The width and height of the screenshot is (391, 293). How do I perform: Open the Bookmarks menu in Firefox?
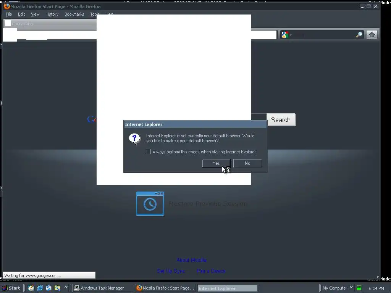tap(74, 14)
